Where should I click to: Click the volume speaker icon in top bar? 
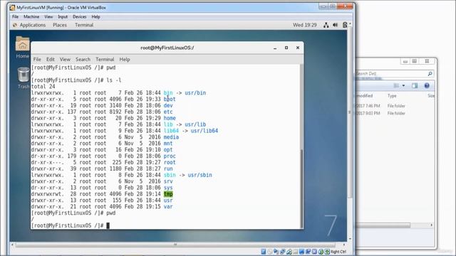[336, 25]
